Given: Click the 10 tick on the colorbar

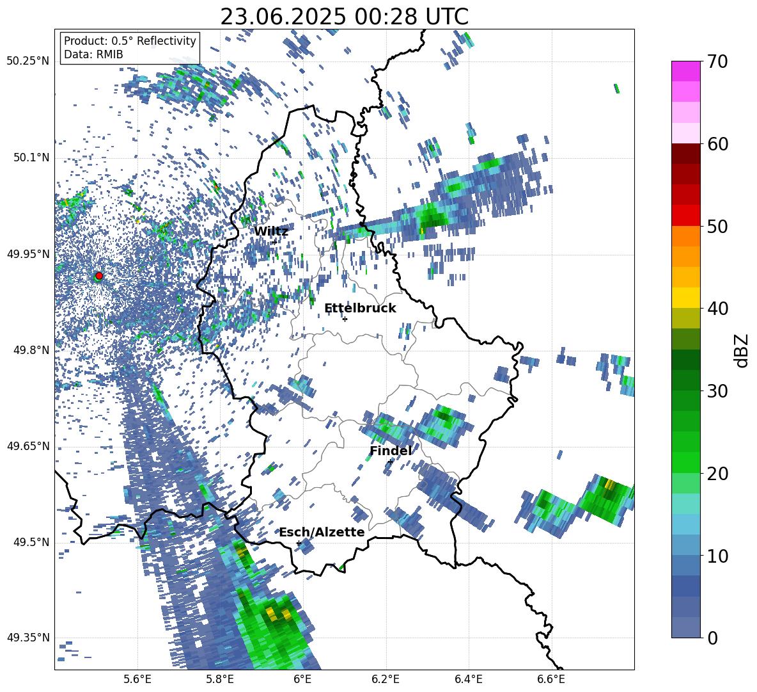Looking at the screenshot, I should (x=717, y=556).
